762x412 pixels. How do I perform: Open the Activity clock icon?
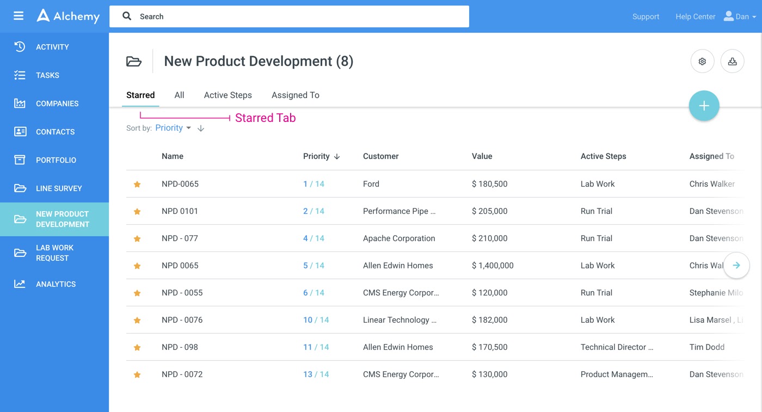pos(20,47)
